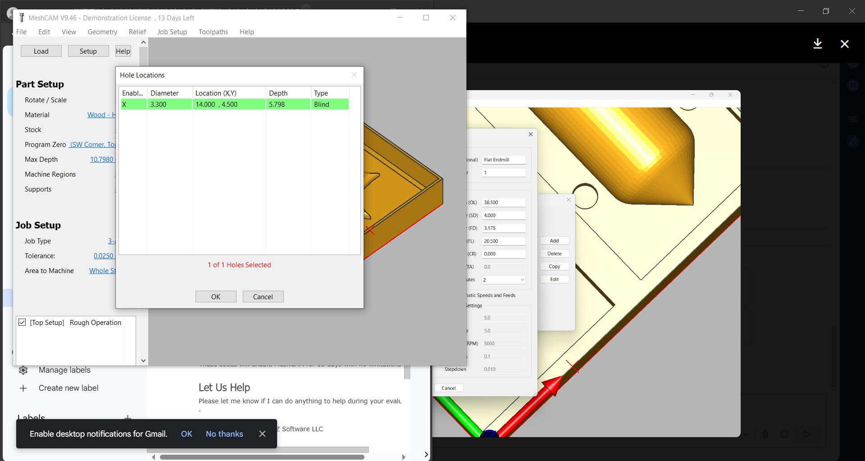865x461 pixels.
Task: Click the Stock item in Part Setup
Action: (33, 129)
